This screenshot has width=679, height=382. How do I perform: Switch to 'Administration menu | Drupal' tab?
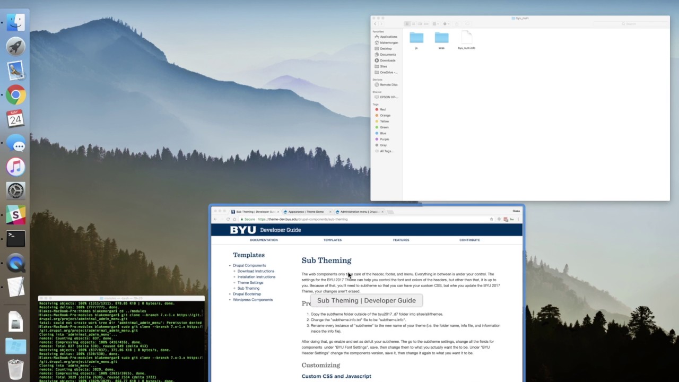[360, 212]
